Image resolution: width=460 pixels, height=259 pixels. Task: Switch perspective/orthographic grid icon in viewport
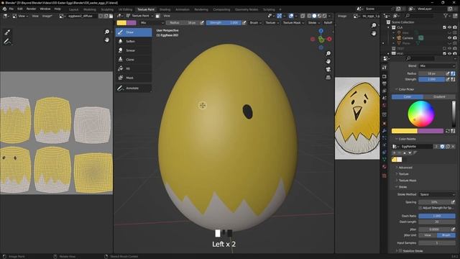point(328,77)
